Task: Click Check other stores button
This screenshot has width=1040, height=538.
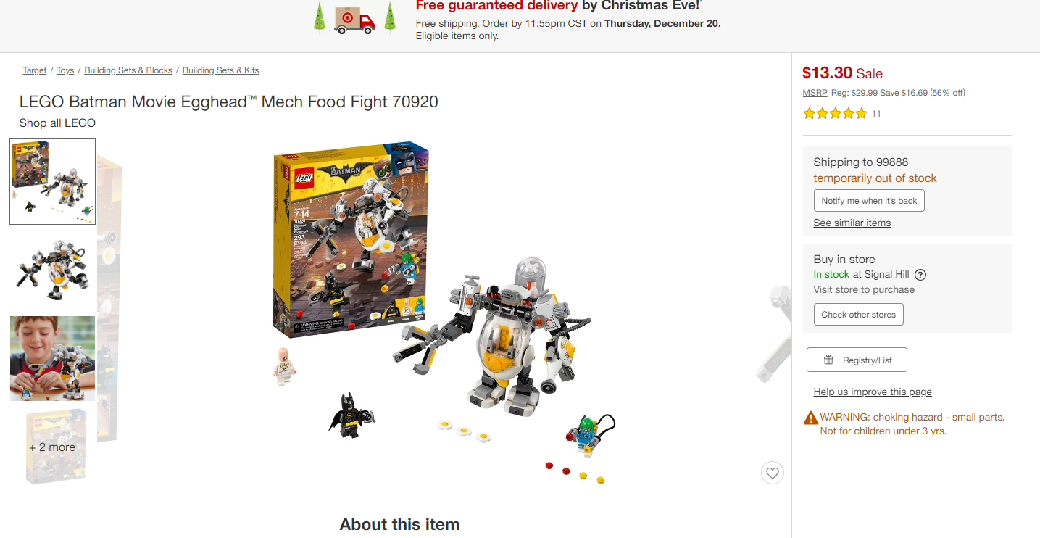Action: coord(858,315)
